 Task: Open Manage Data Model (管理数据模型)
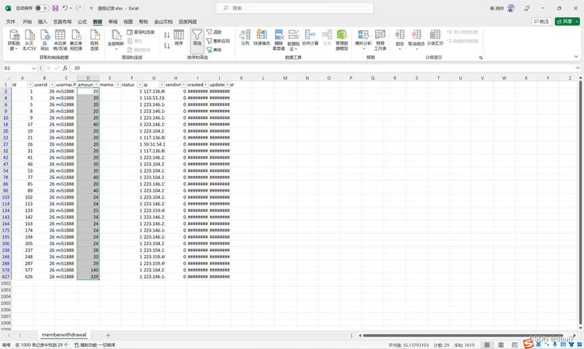[x=342, y=40]
